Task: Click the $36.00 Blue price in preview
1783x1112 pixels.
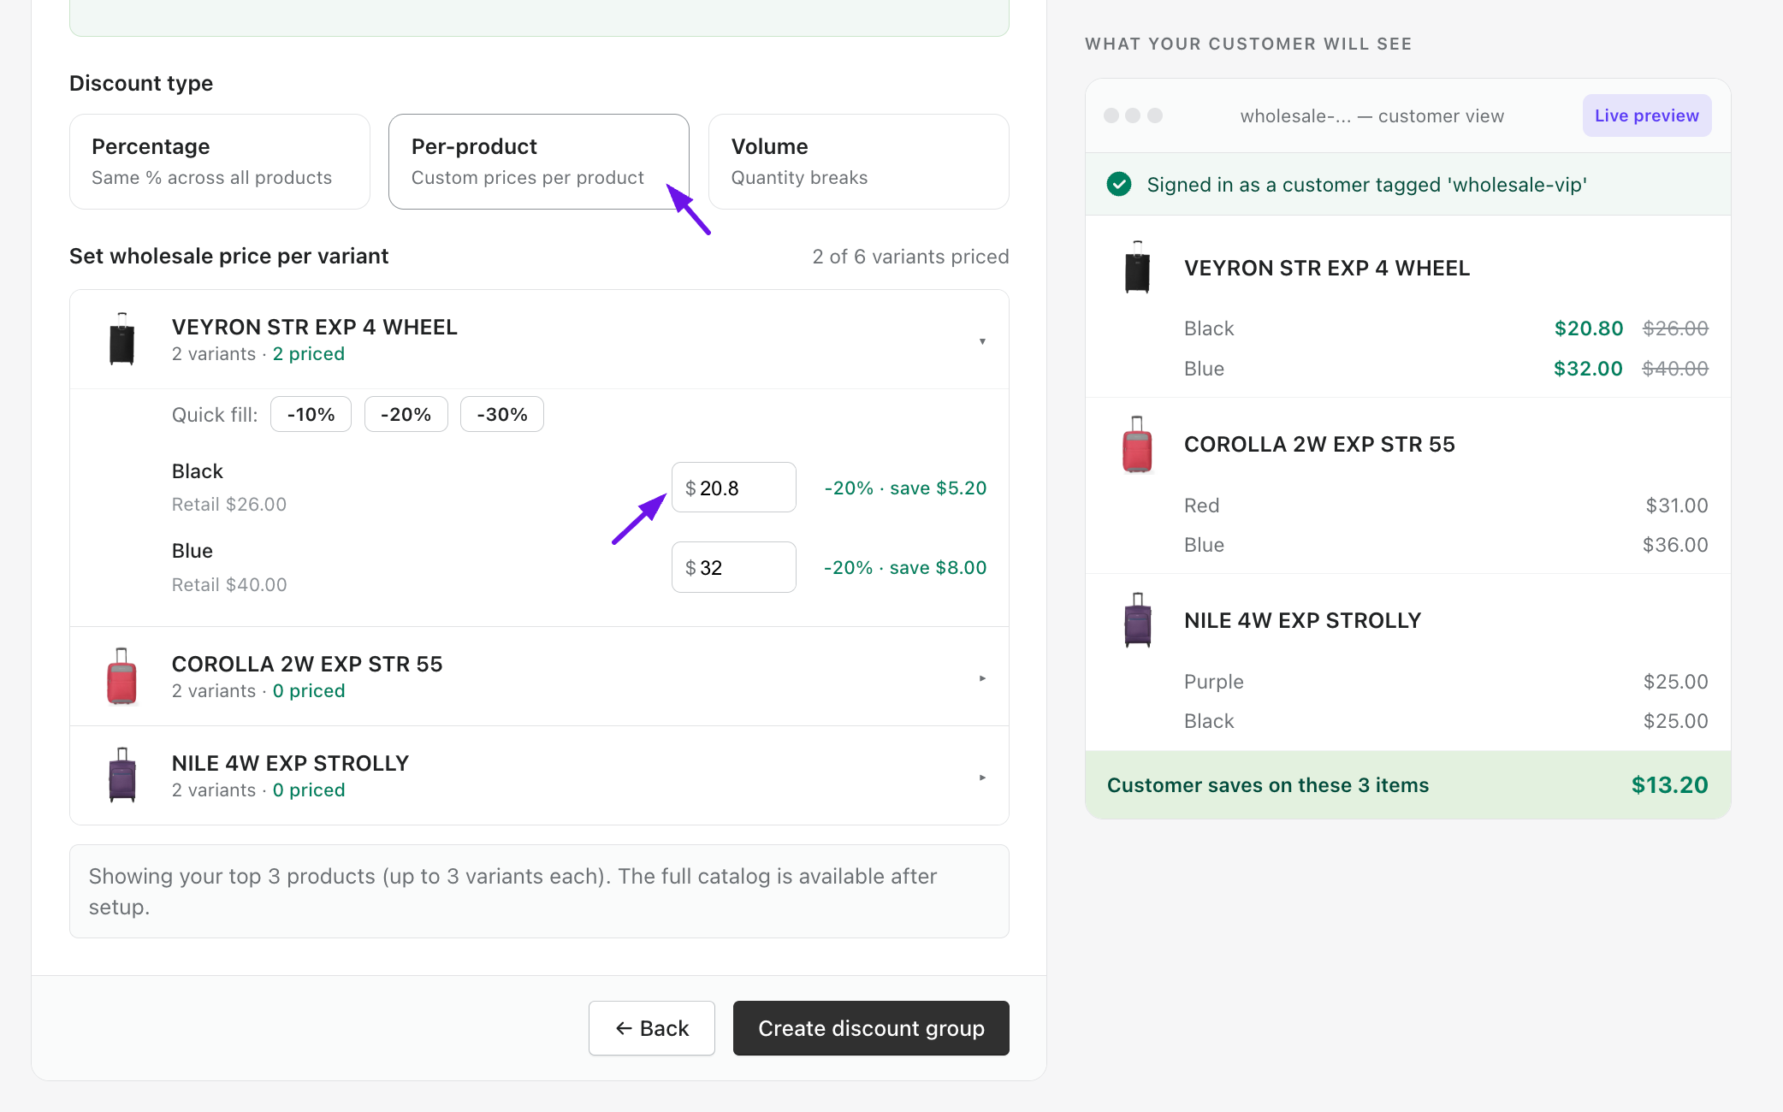Action: coord(1675,545)
